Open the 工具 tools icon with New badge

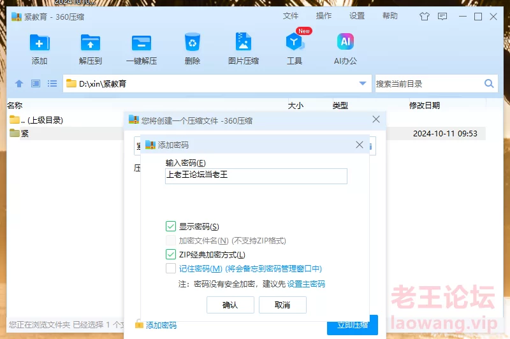295,41
